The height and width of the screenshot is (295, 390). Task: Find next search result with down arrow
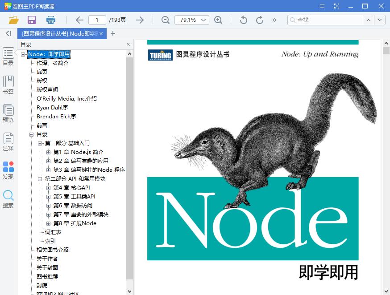[x=380, y=20]
